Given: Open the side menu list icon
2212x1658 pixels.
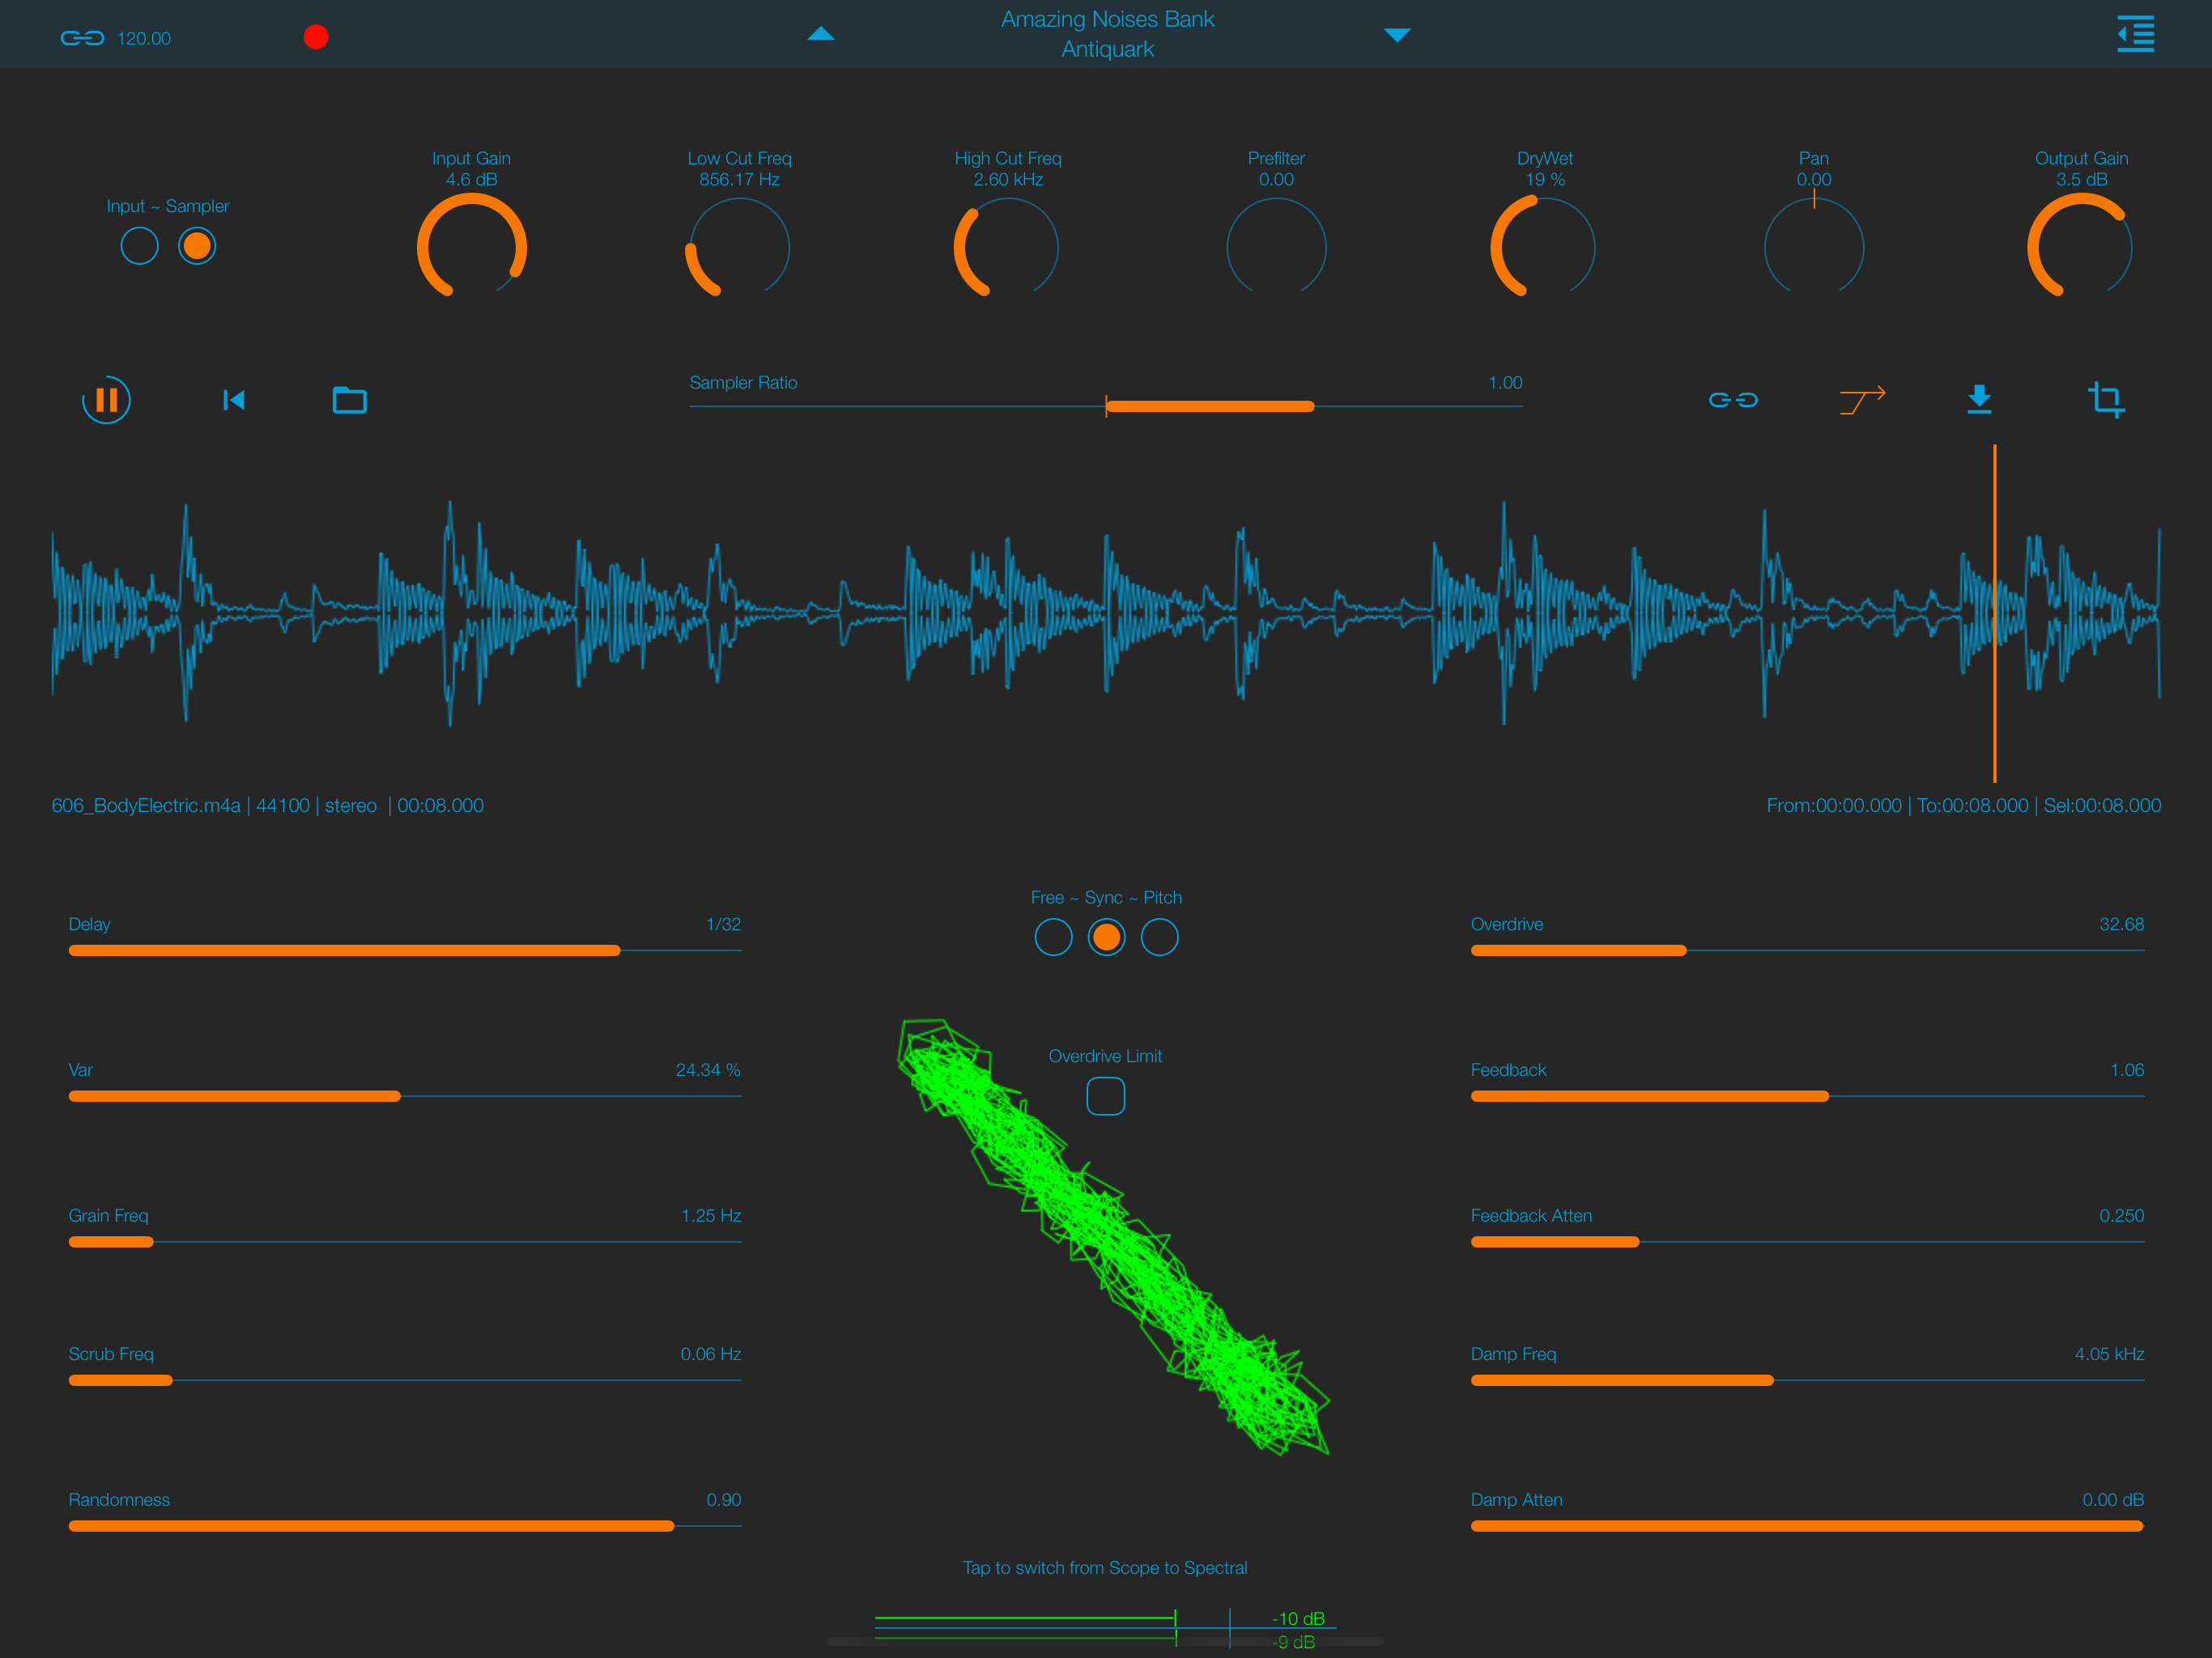Looking at the screenshot, I should coord(2135,34).
